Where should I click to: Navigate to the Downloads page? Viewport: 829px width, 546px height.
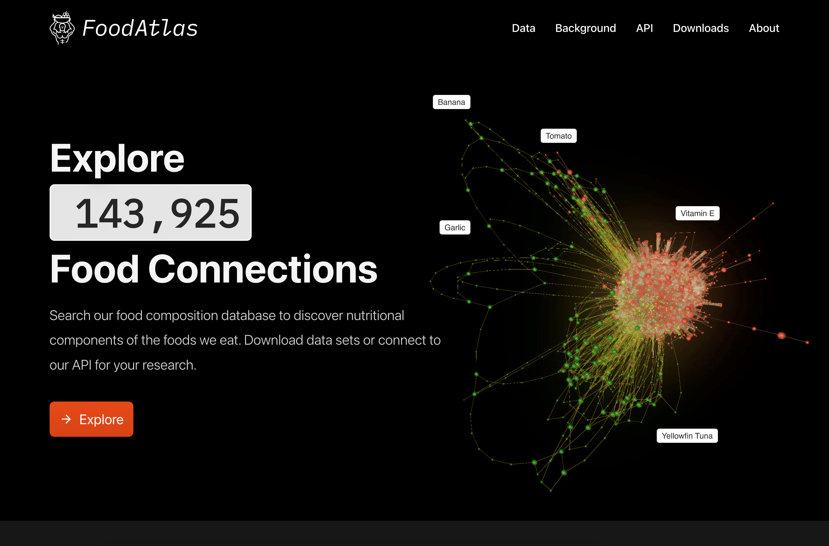coord(700,28)
